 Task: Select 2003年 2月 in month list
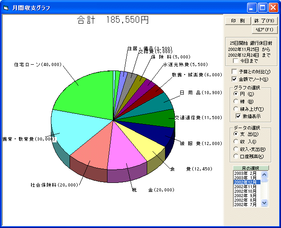pyautogui.click(x=247, y=173)
